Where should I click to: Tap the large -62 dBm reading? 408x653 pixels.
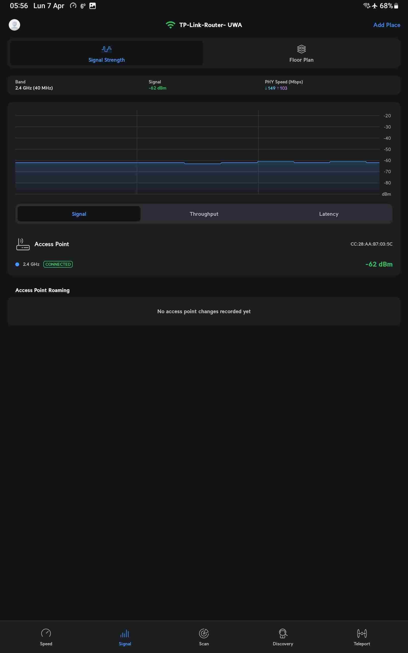(x=379, y=264)
